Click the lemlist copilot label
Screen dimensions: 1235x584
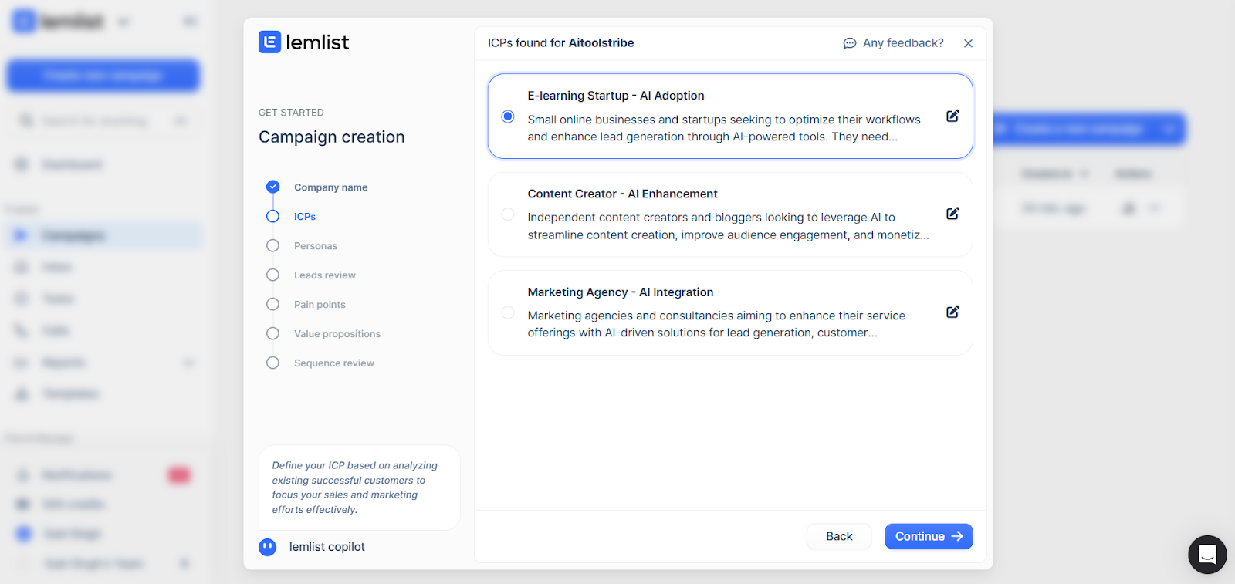327,547
